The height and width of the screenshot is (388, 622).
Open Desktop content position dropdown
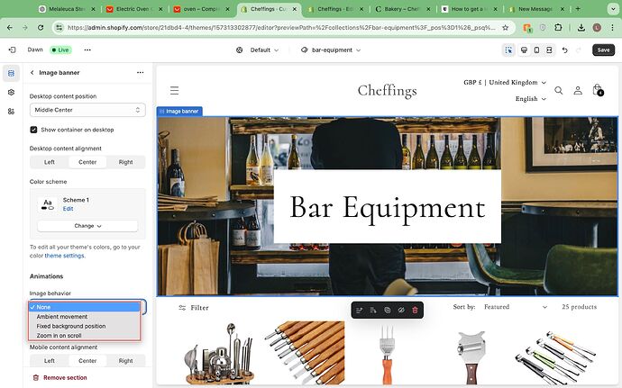pos(87,110)
